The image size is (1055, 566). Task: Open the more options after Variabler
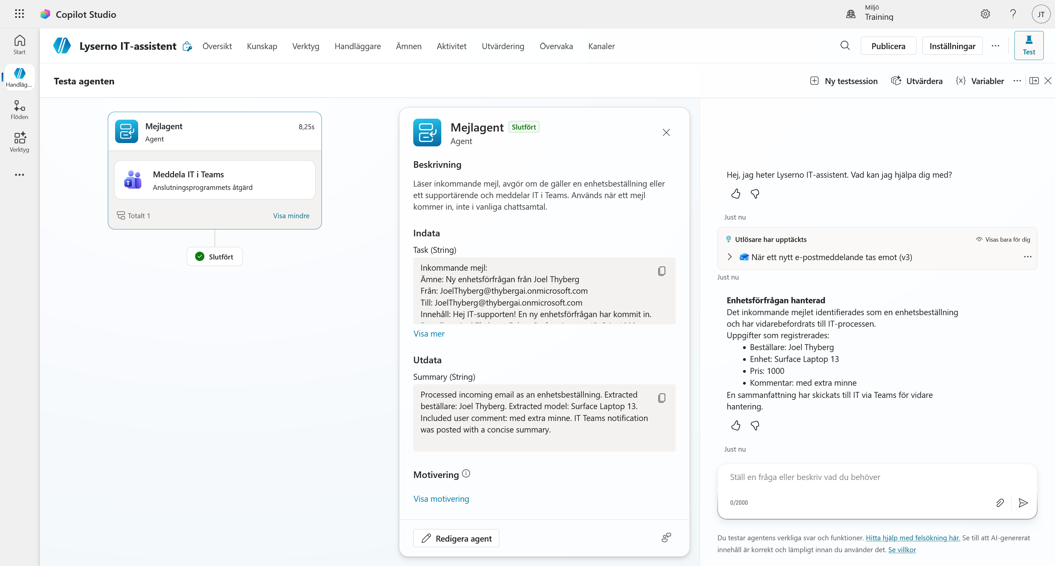pyautogui.click(x=1017, y=81)
